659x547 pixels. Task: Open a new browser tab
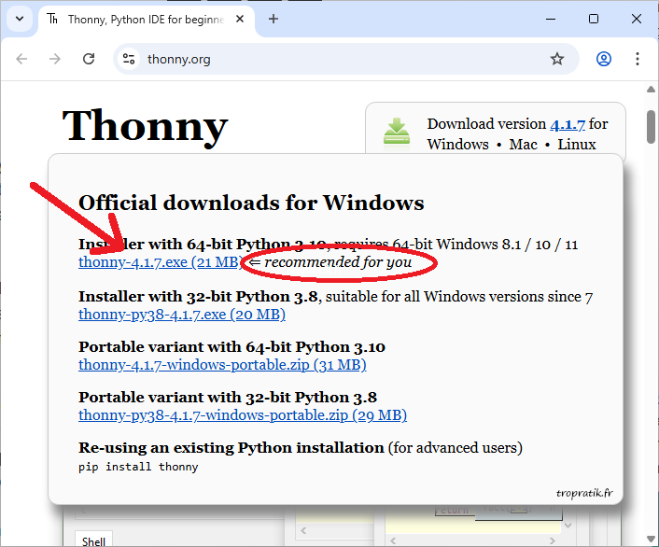tap(273, 19)
